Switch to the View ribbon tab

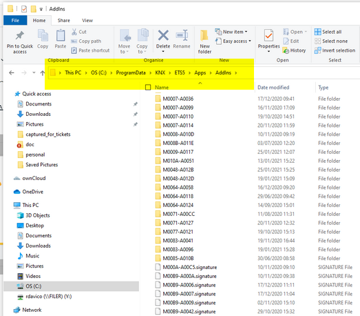tap(87, 21)
